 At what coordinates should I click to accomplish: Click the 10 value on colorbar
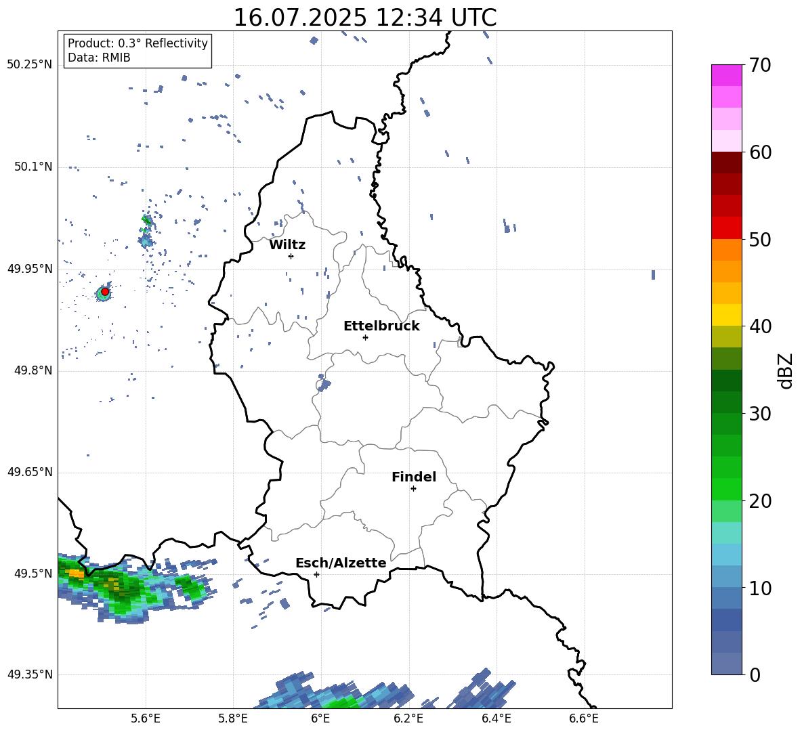tap(760, 588)
